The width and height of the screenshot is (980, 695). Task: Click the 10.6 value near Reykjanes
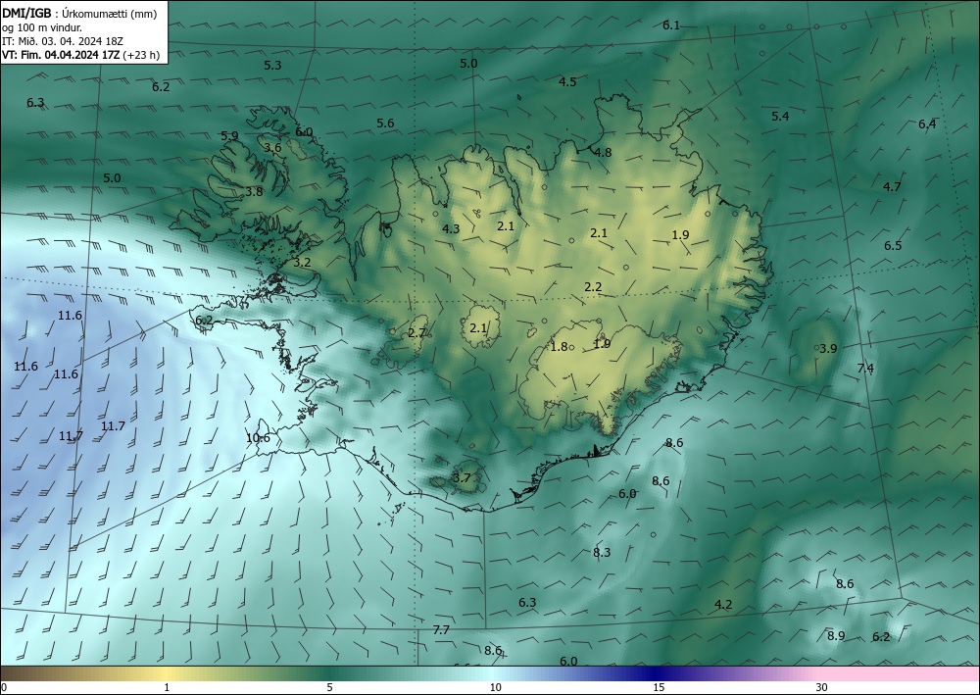258,438
